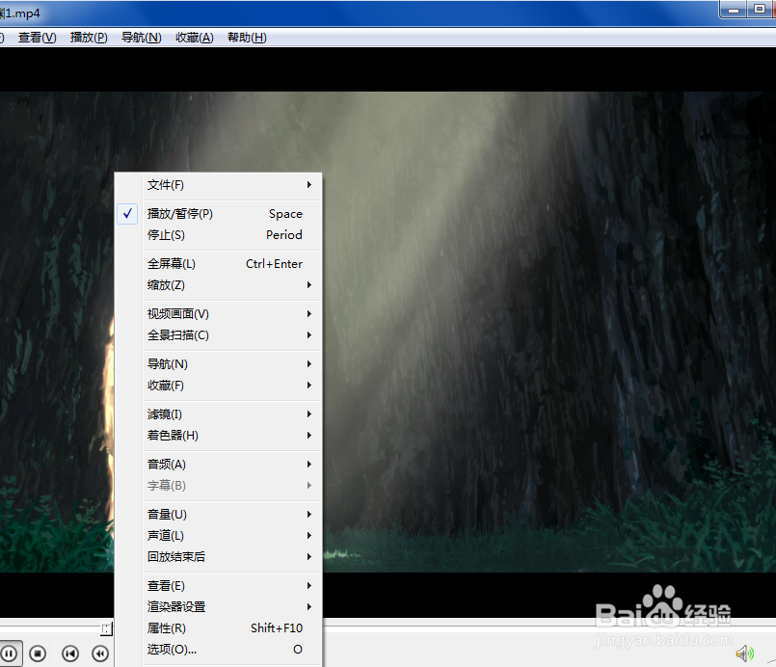Mute audio via speaker icon

[744, 654]
